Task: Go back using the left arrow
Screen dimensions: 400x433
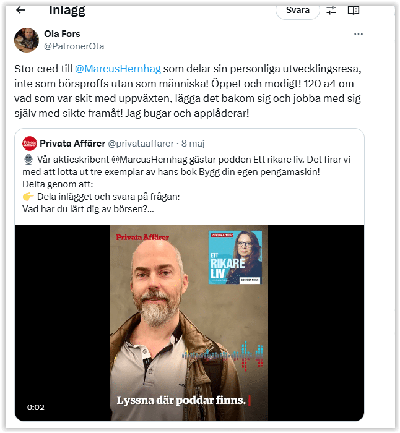Action: (x=20, y=11)
